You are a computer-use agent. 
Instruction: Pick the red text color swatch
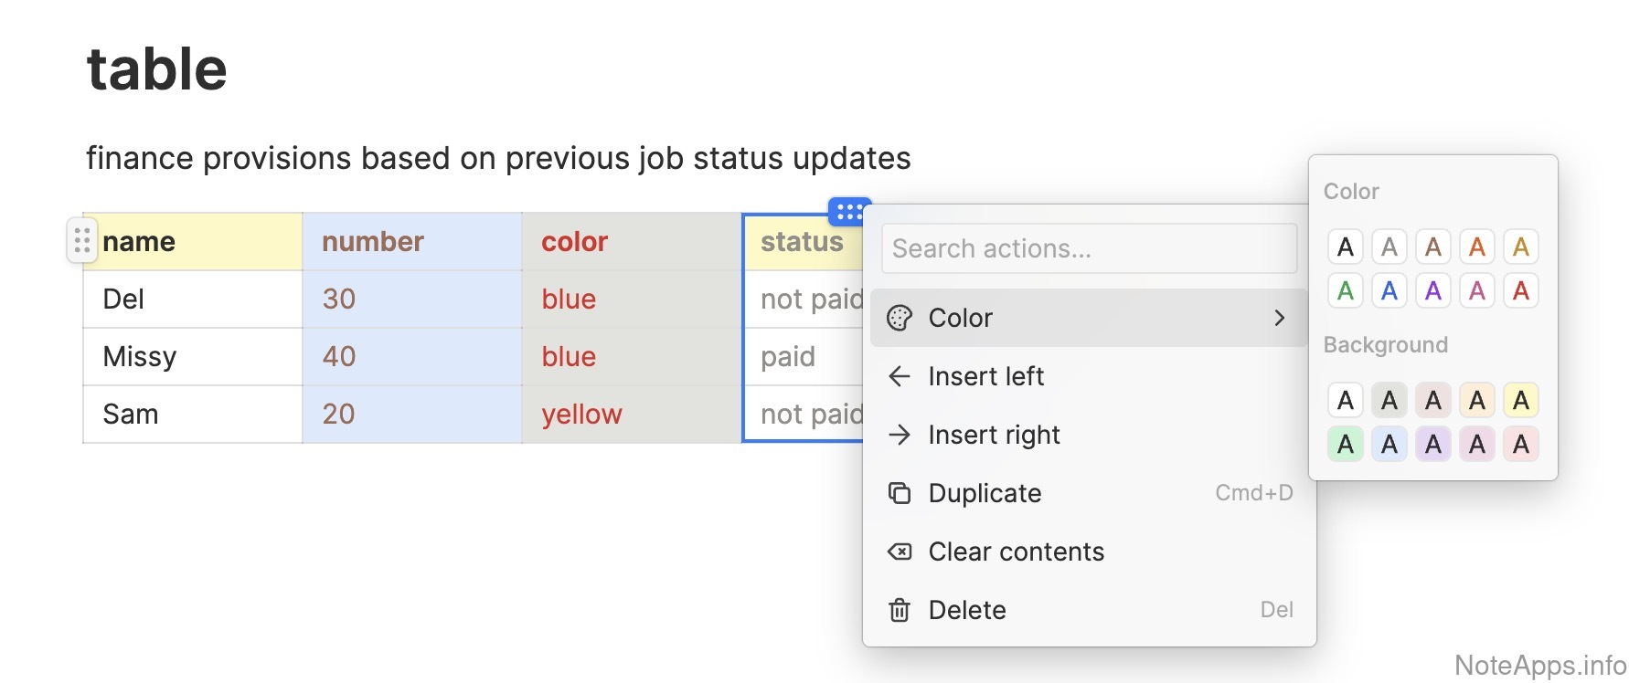tap(1521, 291)
